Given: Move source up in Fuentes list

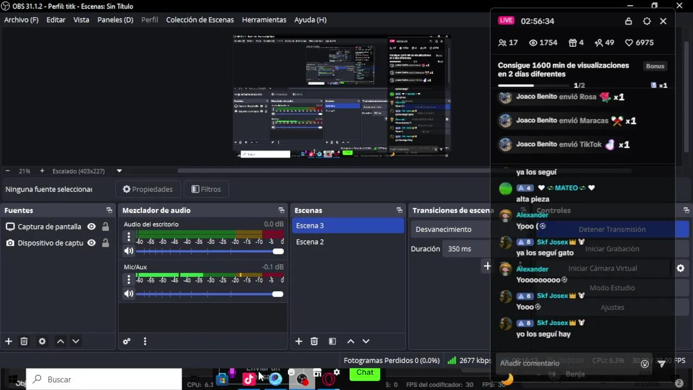Looking at the screenshot, I should point(61,341).
